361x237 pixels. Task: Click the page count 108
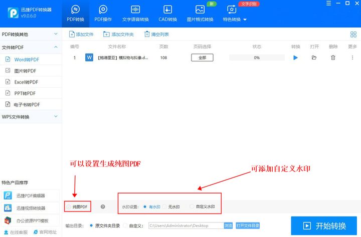(x=163, y=57)
